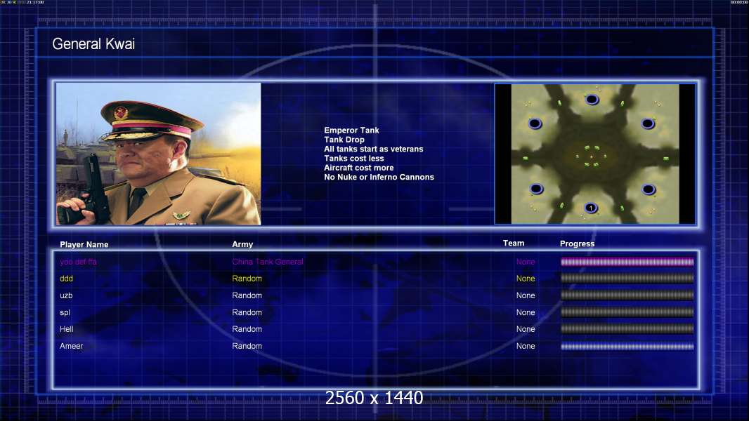Select player name 'ddd'
This screenshot has height=421, width=749.
pyautogui.click(x=66, y=279)
